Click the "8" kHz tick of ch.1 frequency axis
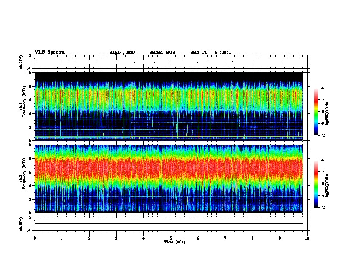The width and height of the screenshot is (346, 267). [x=30, y=86]
